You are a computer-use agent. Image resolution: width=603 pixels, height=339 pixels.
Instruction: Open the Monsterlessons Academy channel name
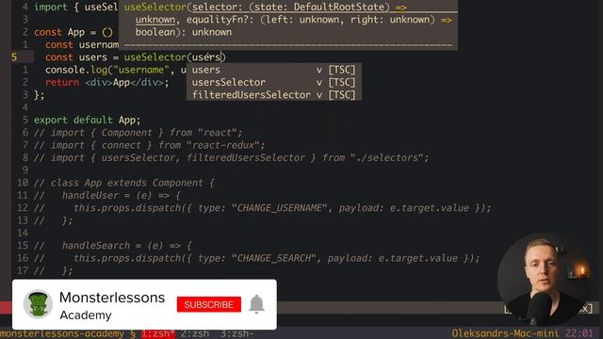tap(112, 305)
